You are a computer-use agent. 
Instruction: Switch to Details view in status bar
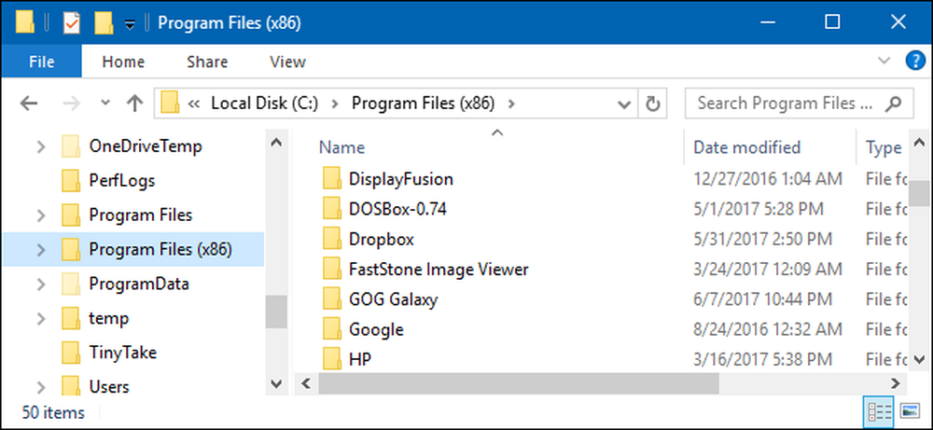[880, 411]
